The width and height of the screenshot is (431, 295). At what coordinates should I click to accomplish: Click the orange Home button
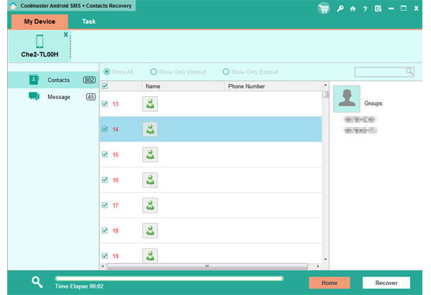click(x=329, y=283)
